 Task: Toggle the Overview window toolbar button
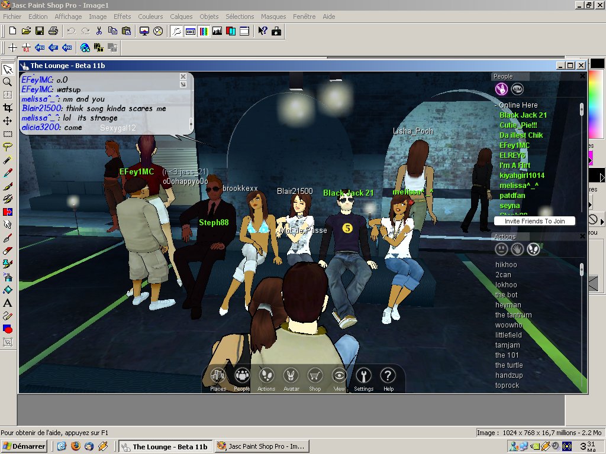[244, 31]
